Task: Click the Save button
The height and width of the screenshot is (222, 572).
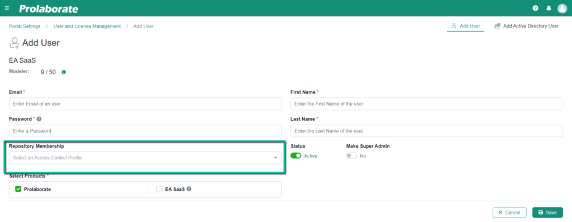Action: click(547, 212)
